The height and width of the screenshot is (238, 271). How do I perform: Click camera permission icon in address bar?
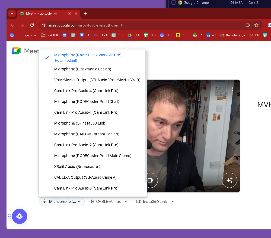[x=248, y=25]
